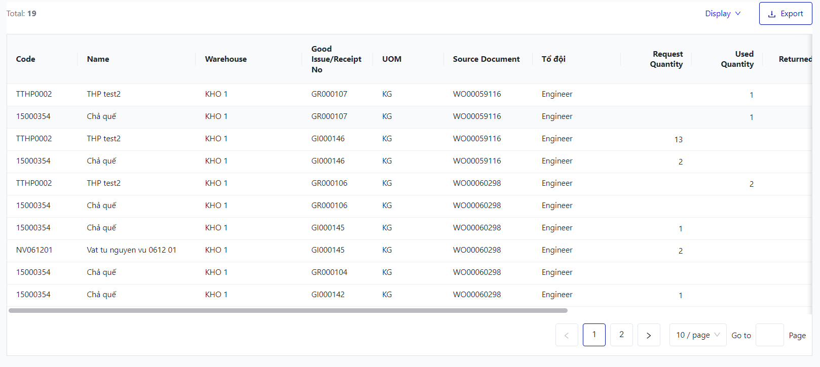Click the Used Quantity column header
Screen dimensions: 820x367
[737, 59]
